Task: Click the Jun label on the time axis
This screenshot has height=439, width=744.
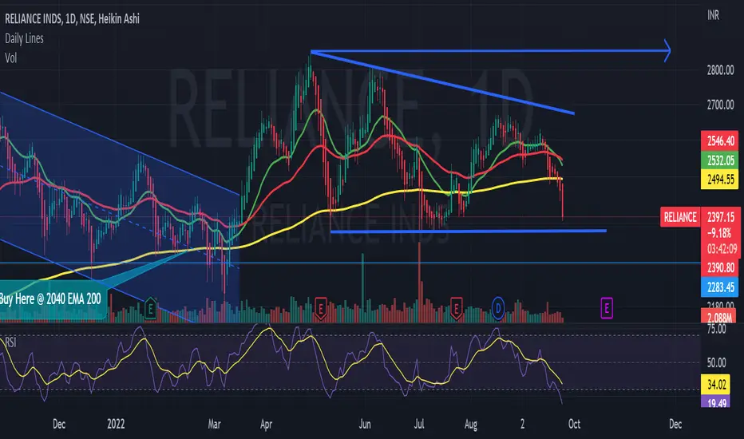Action: pyautogui.click(x=364, y=424)
